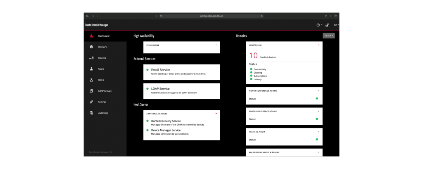Expand the North Conference Rooms card
The height and width of the screenshot is (169, 423).
click(318, 90)
